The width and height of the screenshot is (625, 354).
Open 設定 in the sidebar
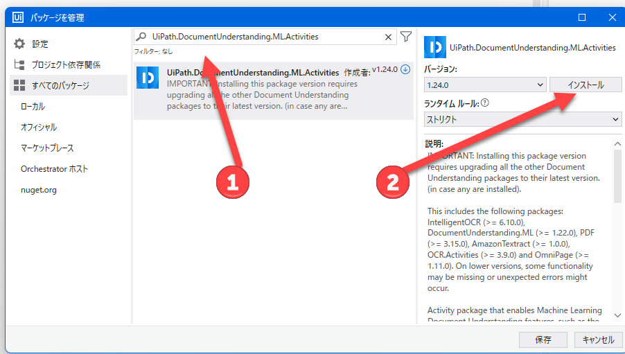point(40,44)
